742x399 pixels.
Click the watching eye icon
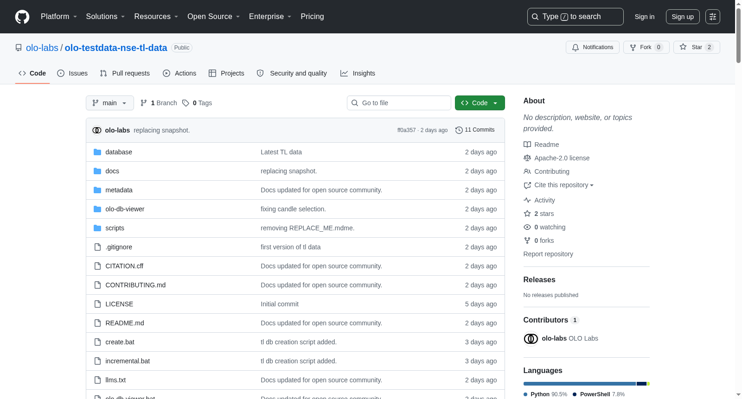tap(527, 227)
